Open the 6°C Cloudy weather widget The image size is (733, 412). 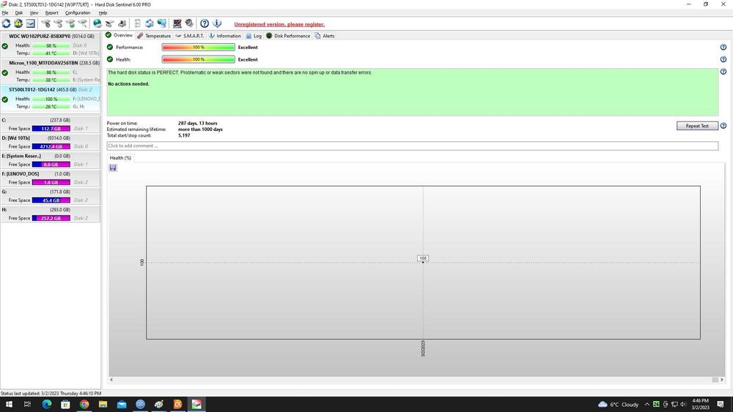point(618,405)
